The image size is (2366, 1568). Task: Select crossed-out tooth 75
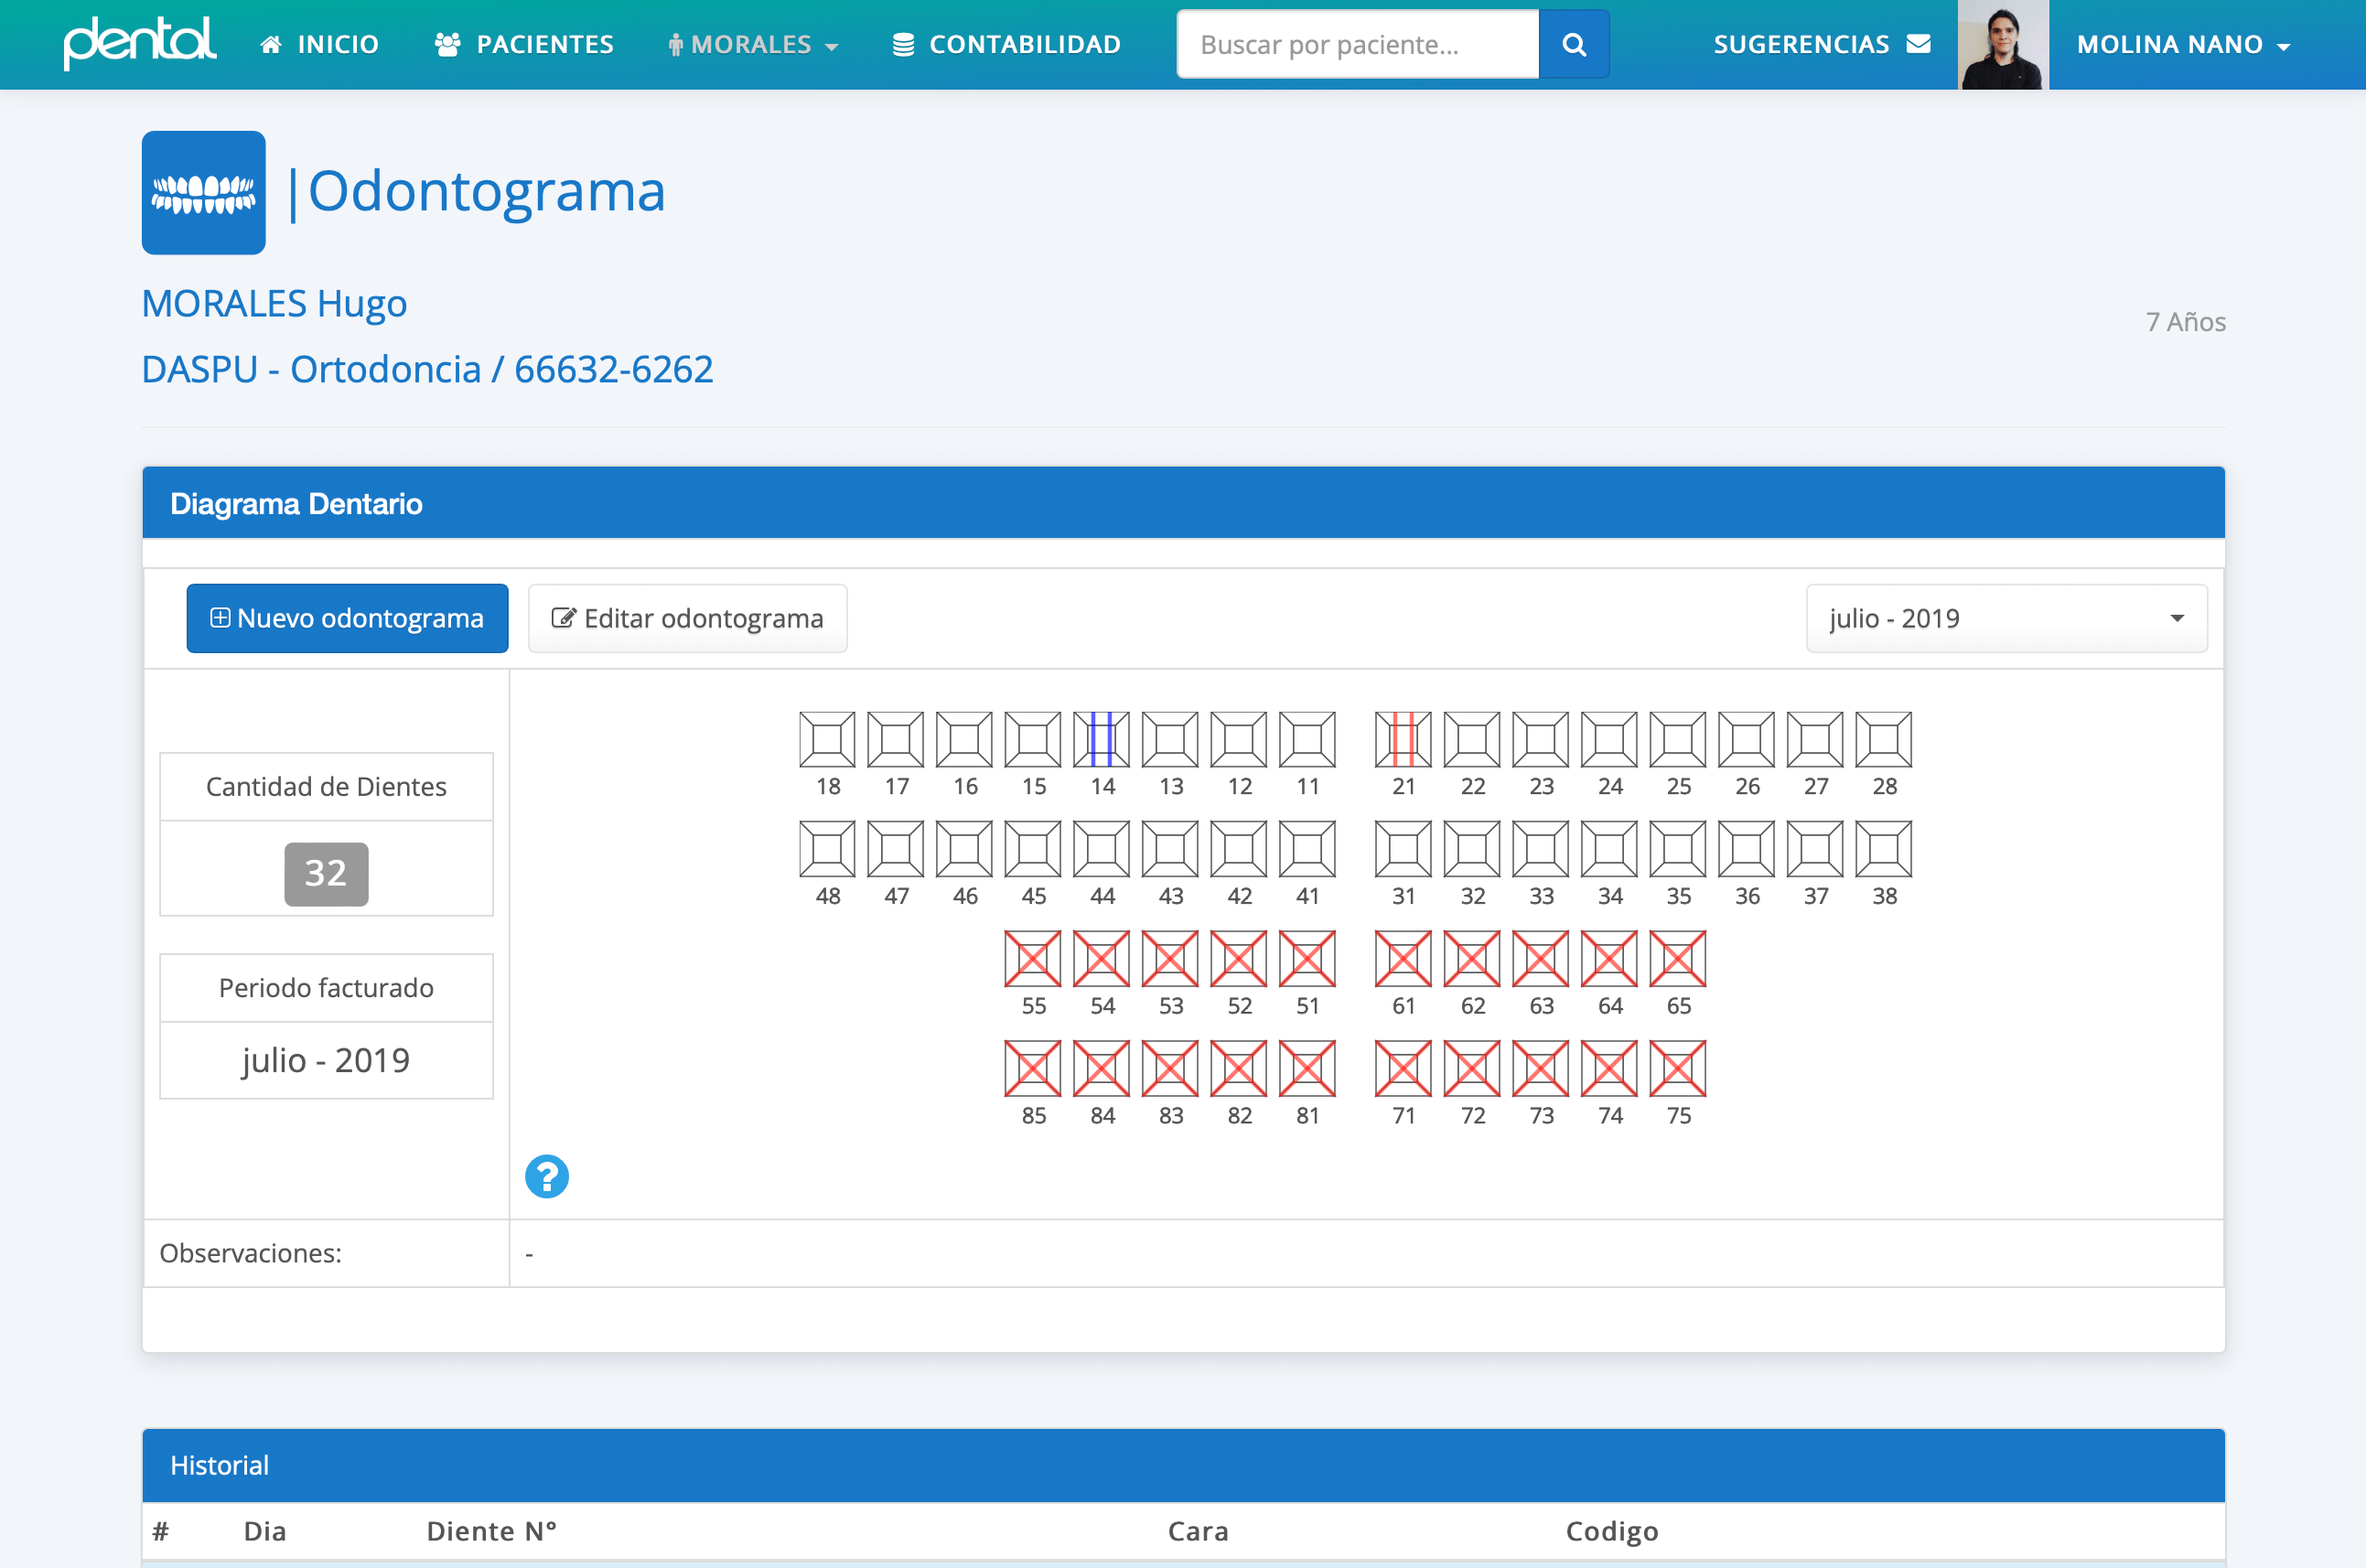(x=1677, y=1068)
